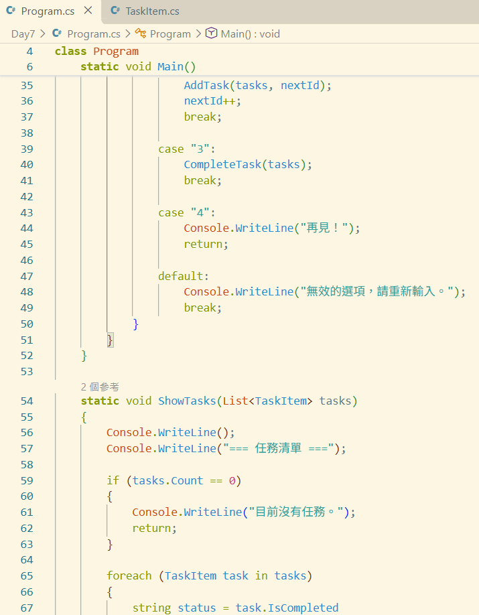The image size is (479, 615).
Task: Click sticky header 'static void Main()'
Action: point(138,67)
